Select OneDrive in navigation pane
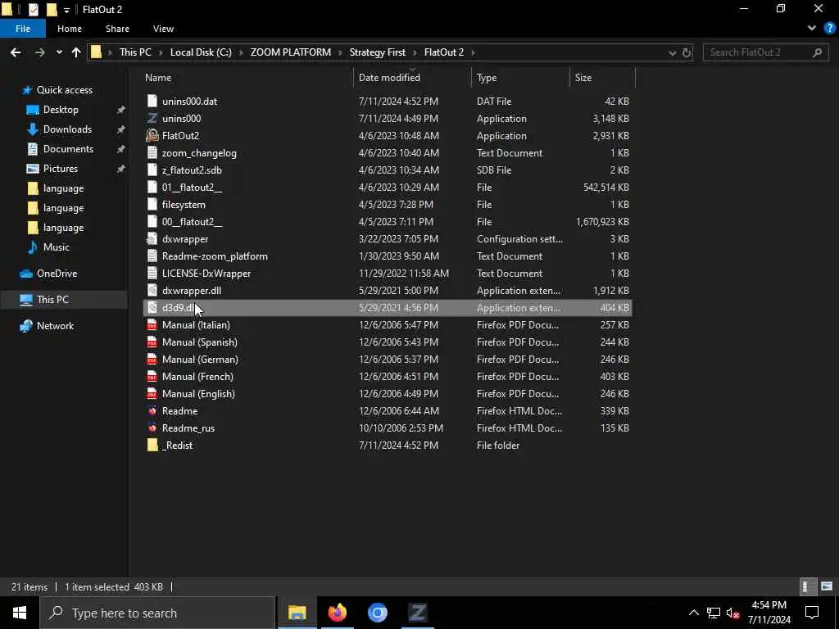 pos(57,274)
